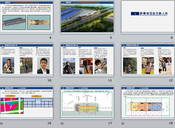Click the slide number 4 label

(x=50, y=38)
